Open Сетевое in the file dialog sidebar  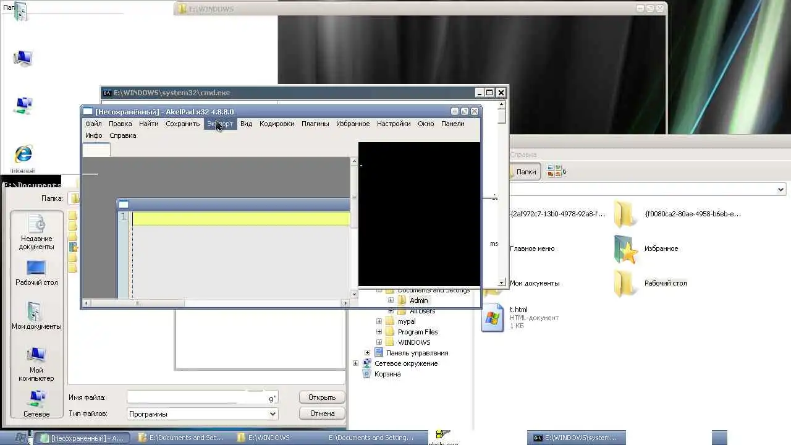pos(36,404)
